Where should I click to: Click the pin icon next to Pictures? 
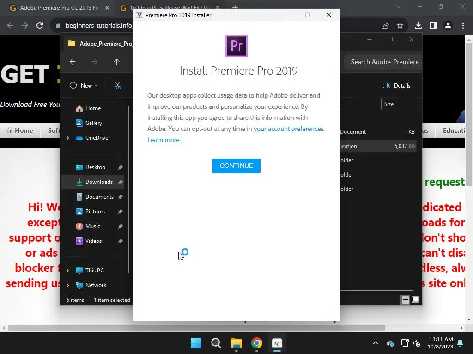point(121,212)
